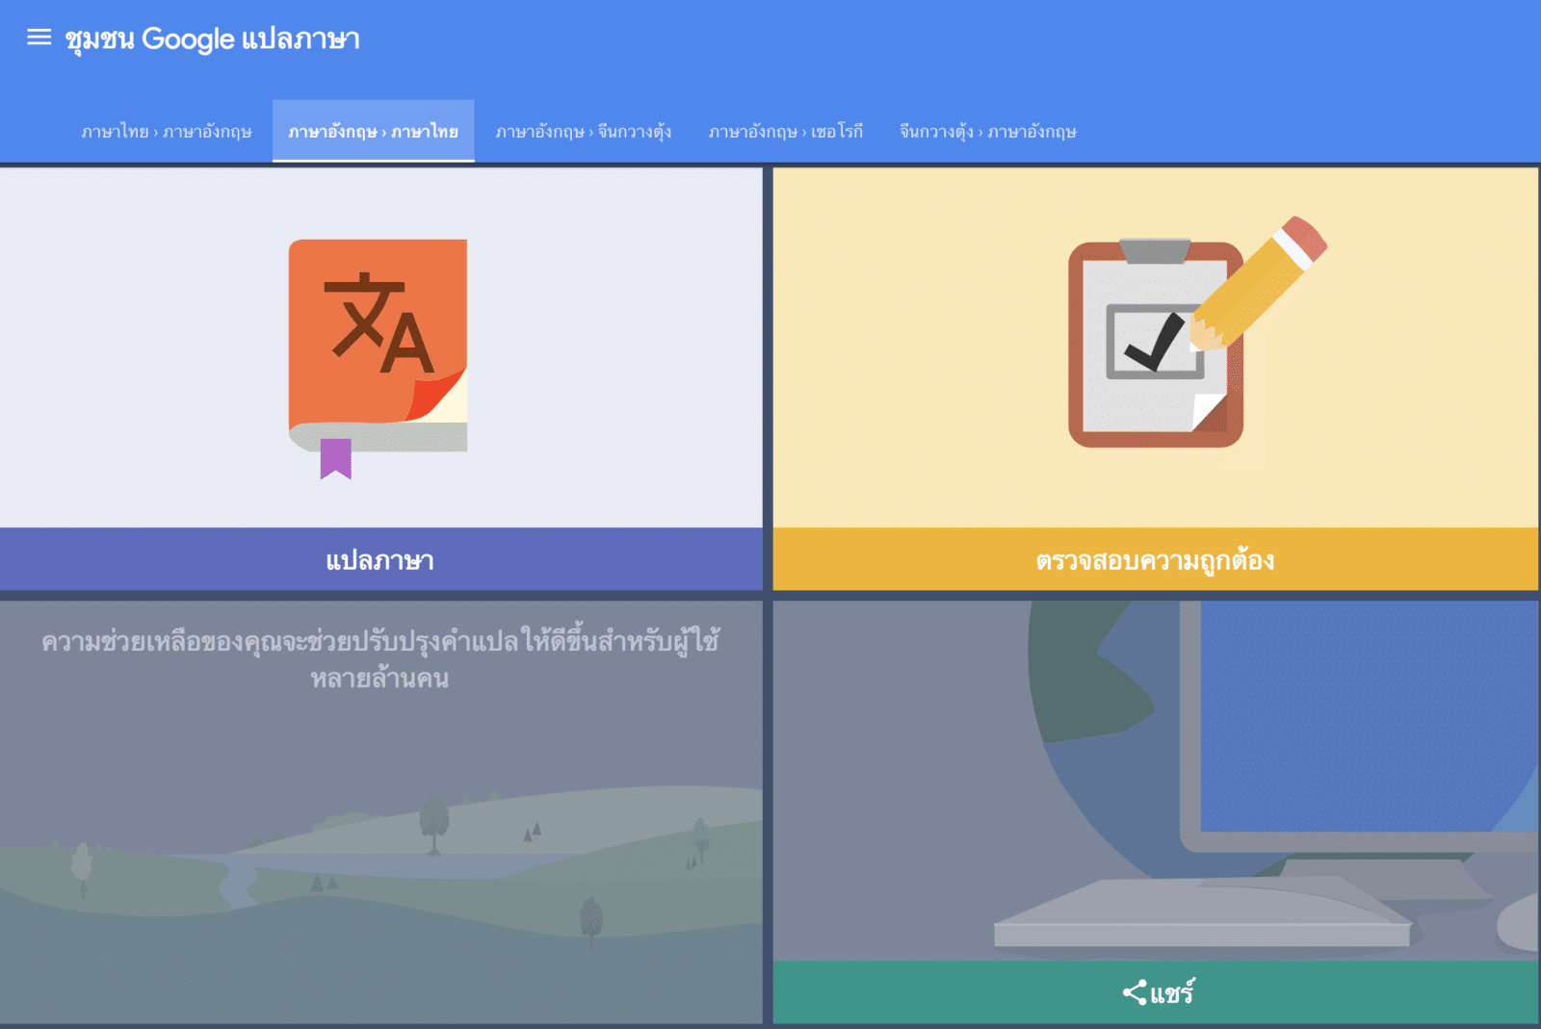The width and height of the screenshot is (1541, 1029).
Task: Tick the checkmark box on the clipboard
Action: click(1154, 342)
